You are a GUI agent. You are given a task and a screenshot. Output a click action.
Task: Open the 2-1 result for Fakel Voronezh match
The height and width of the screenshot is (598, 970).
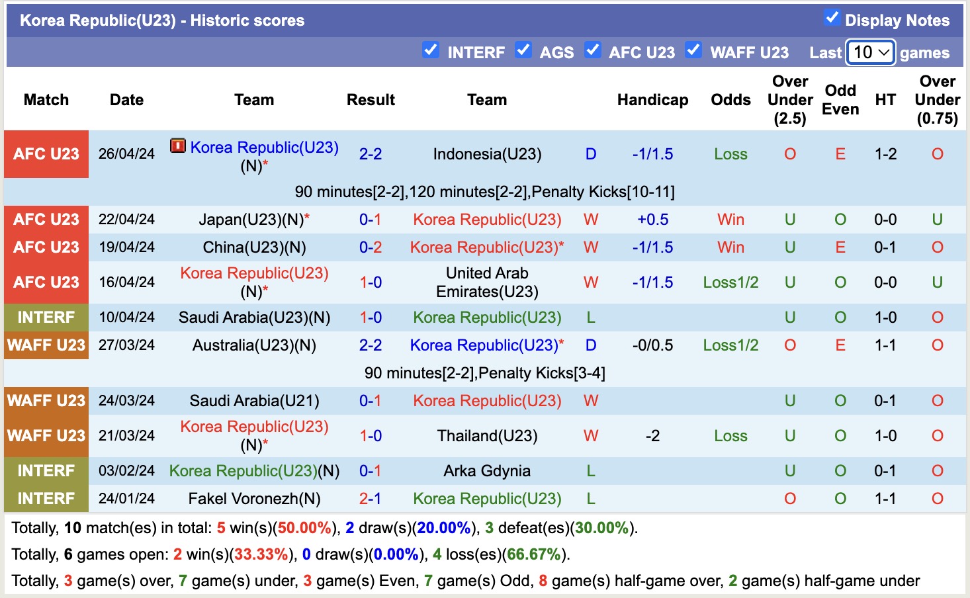coord(371,499)
